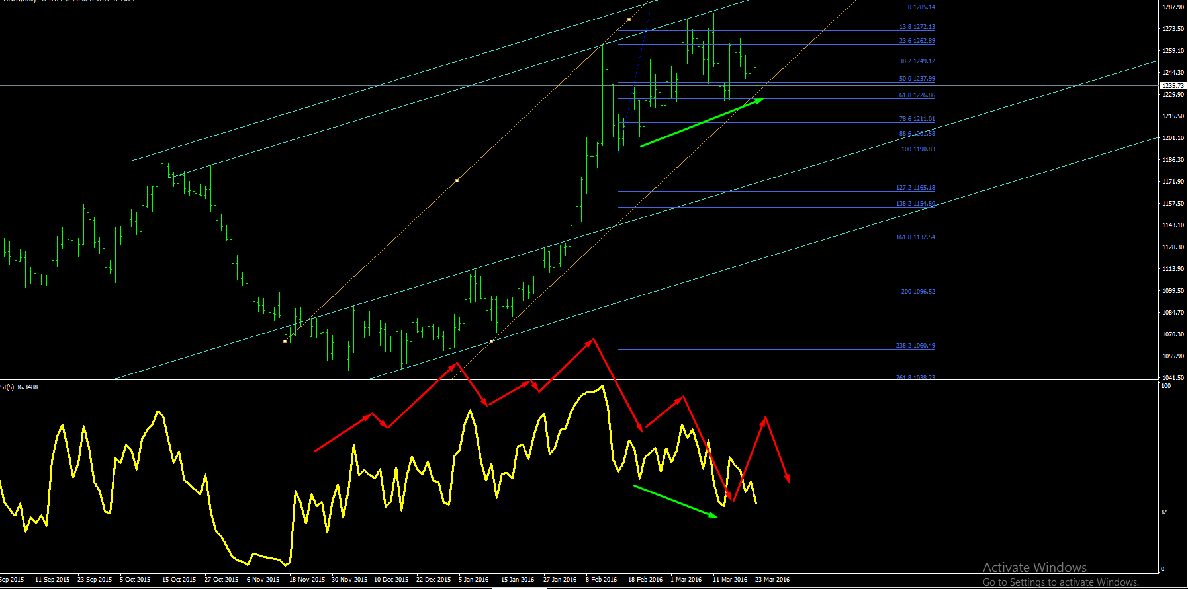The image size is (1188, 589).
Task: Select the "238.2 1060.49" extension label
Action: pos(915,346)
